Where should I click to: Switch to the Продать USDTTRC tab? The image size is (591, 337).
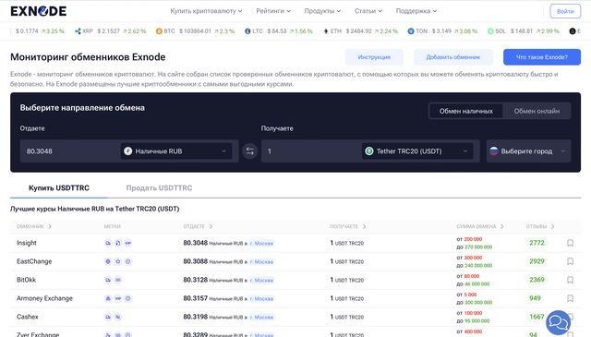coord(159,188)
